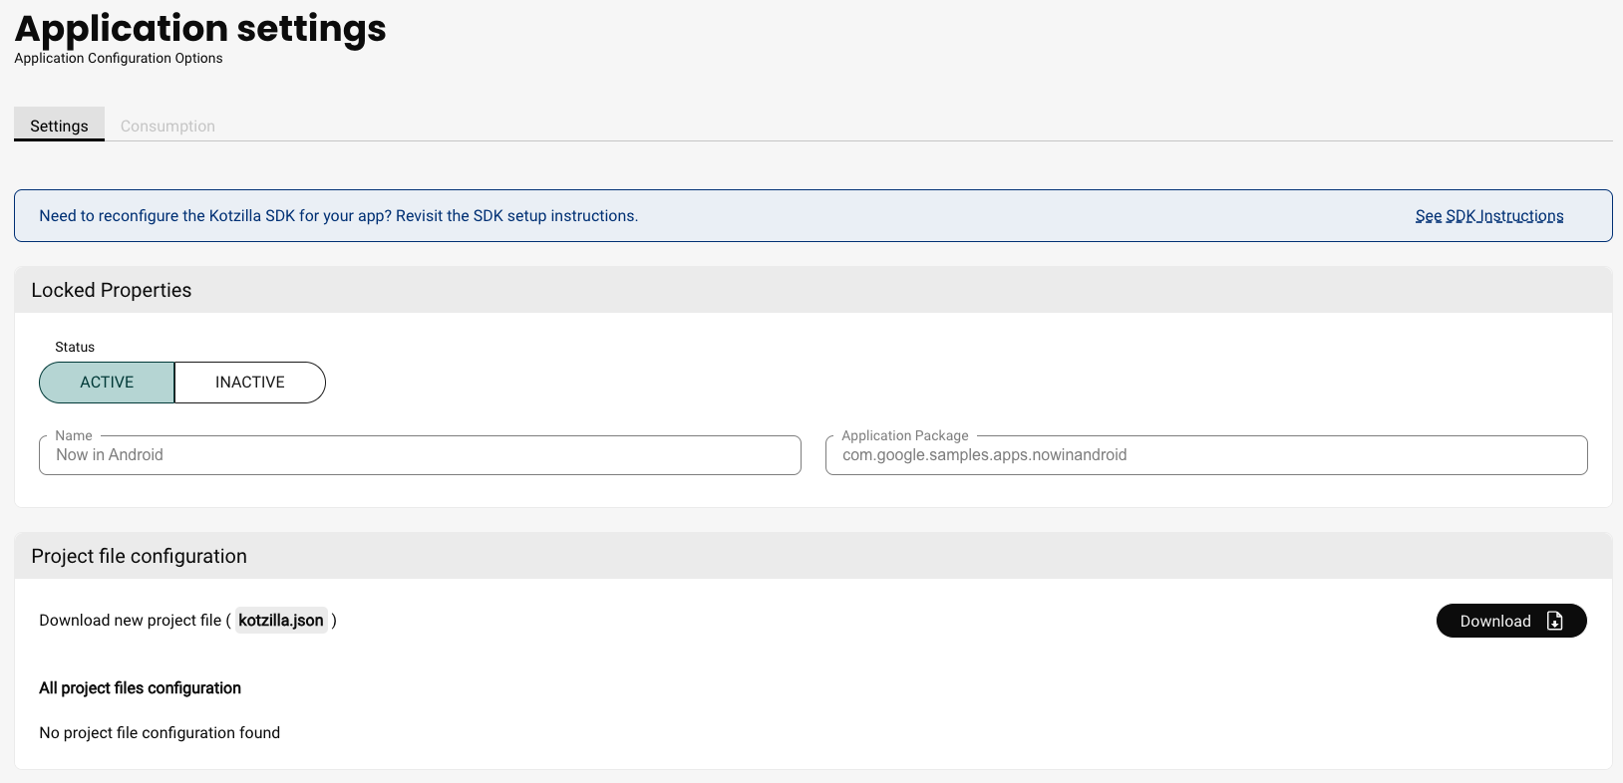Open the See SDK Instructions link
This screenshot has width=1623, height=783.
pos(1488,216)
